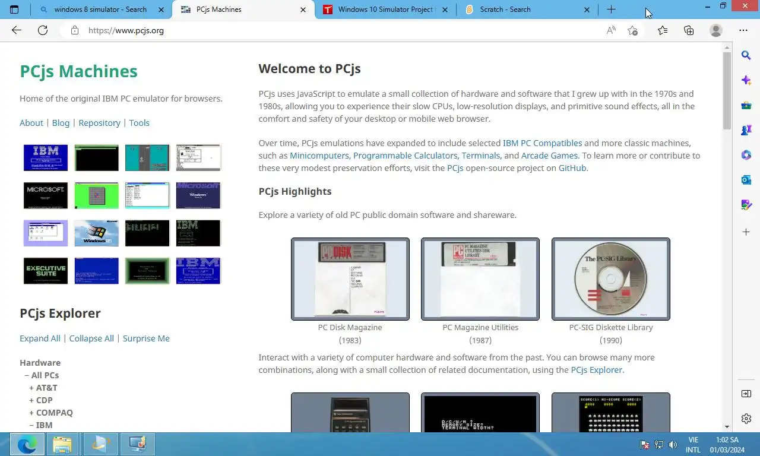
Task: Collapse the IBM tree node
Action: pos(41,425)
